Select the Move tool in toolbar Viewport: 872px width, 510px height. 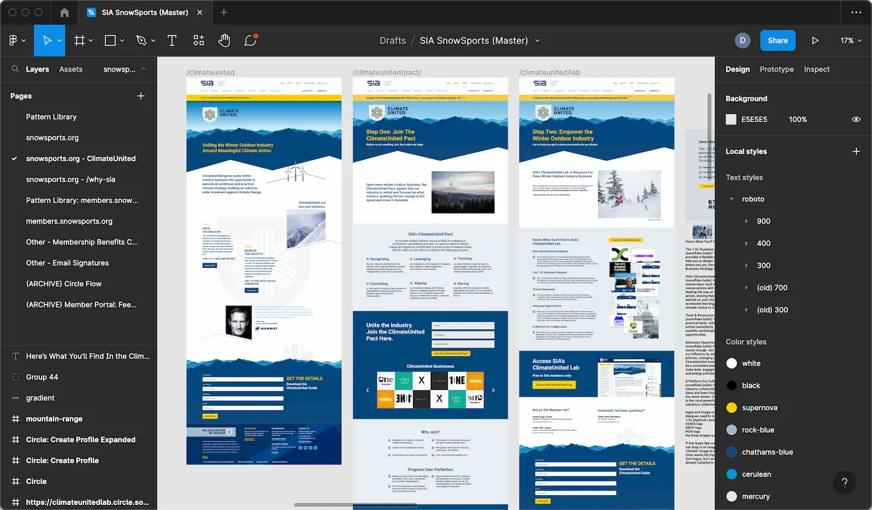click(47, 40)
